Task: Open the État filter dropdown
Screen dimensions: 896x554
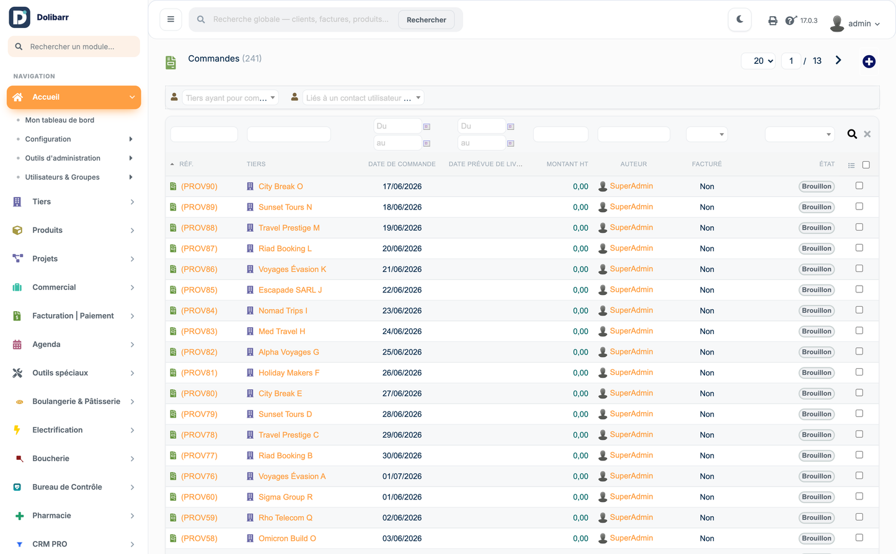Action: point(800,134)
